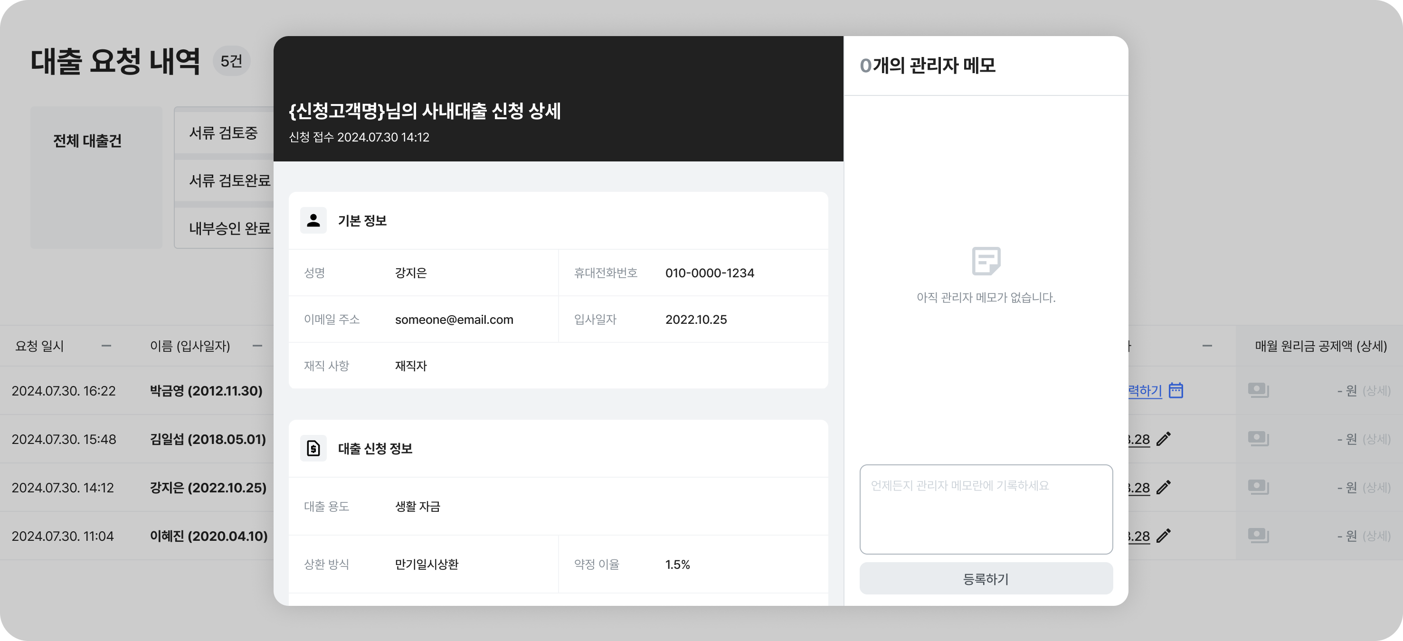This screenshot has width=1403, height=641.
Task: Toggle the sort dash left of 매월 원리금 공제액
Action: pyautogui.click(x=1207, y=346)
